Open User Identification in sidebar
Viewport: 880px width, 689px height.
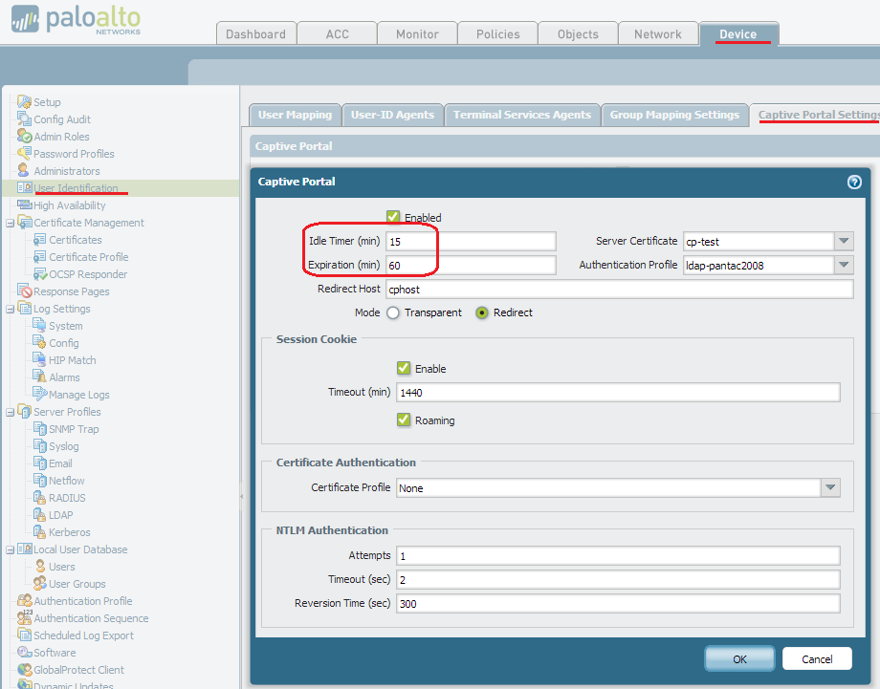[x=76, y=188]
